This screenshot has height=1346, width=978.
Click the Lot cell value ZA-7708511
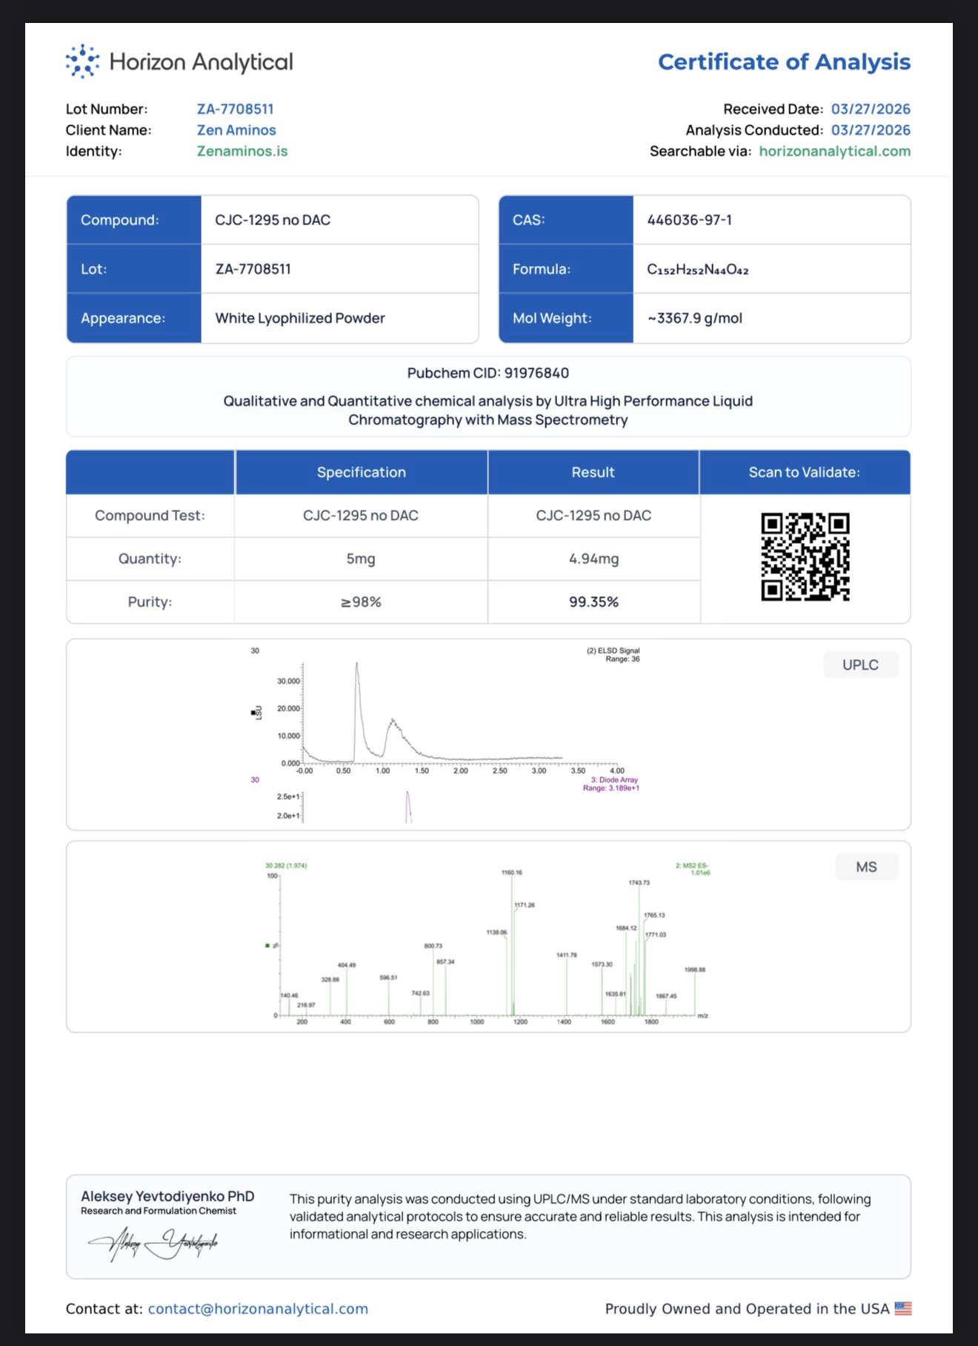click(253, 269)
